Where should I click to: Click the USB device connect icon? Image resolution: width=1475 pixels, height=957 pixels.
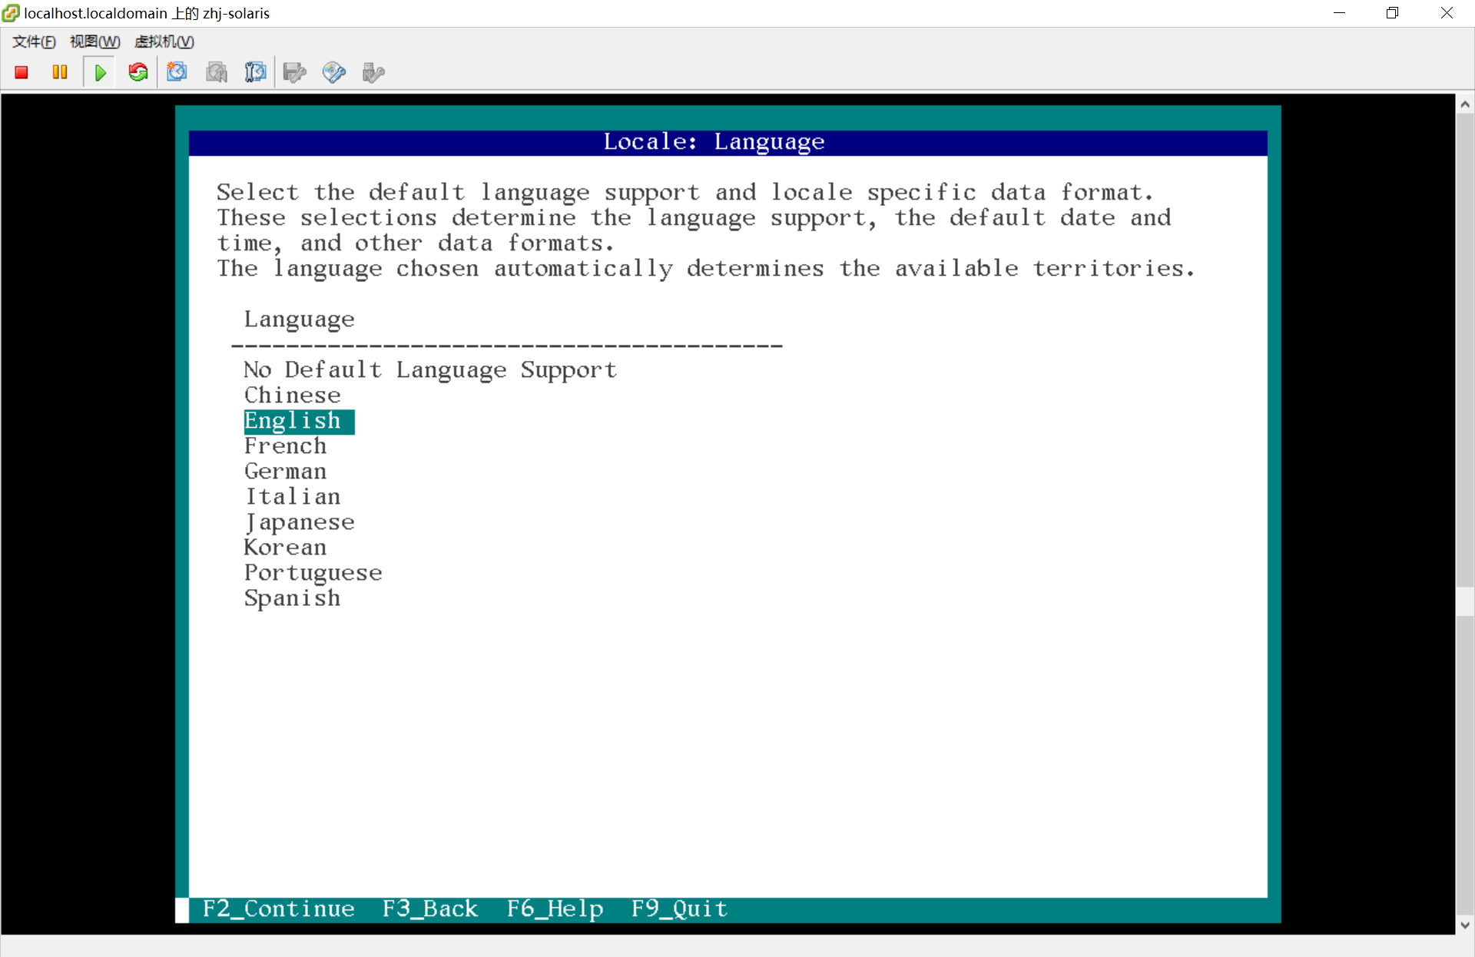(373, 72)
